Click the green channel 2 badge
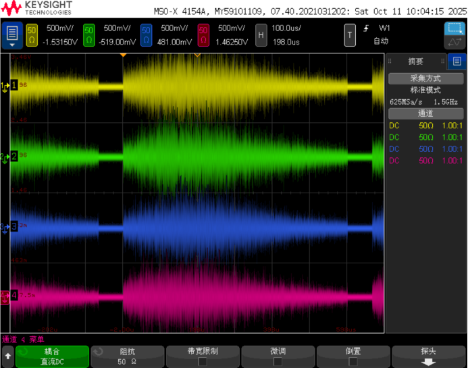 point(88,35)
